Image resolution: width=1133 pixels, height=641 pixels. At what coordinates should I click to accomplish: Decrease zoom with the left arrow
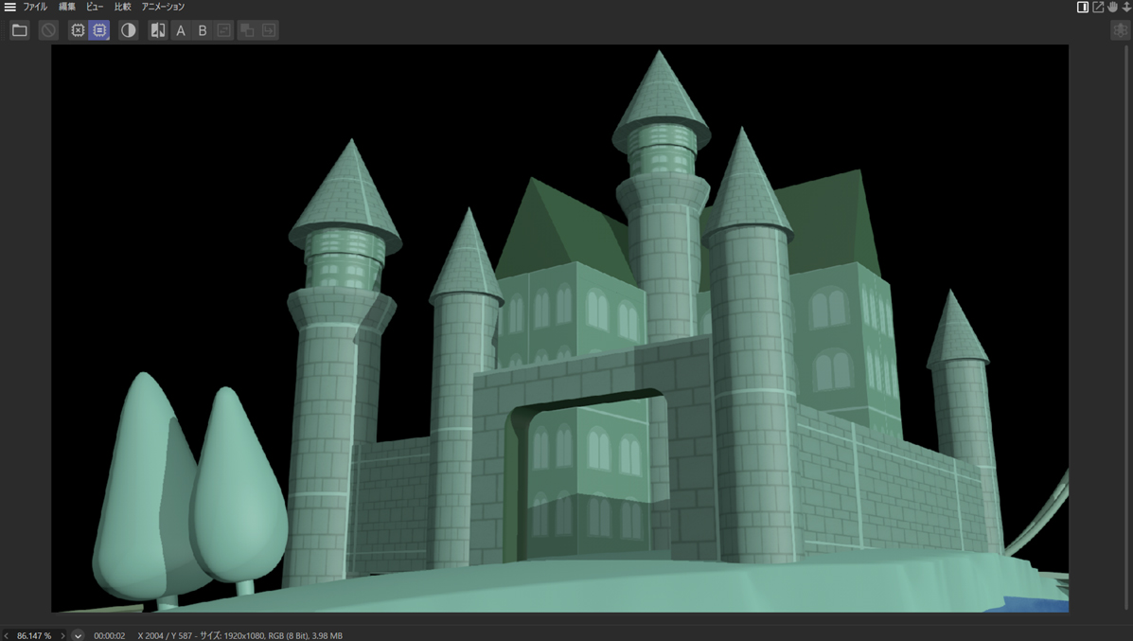click(6, 635)
